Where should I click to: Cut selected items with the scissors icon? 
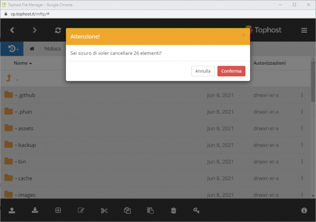click(104, 210)
